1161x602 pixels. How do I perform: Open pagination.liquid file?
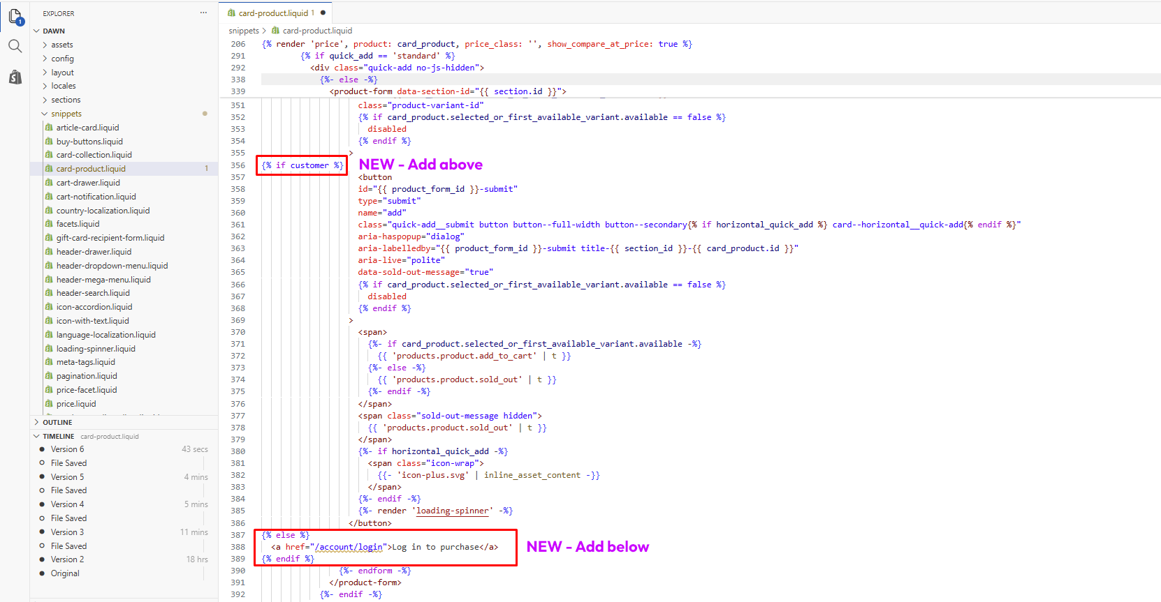click(x=87, y=376)
